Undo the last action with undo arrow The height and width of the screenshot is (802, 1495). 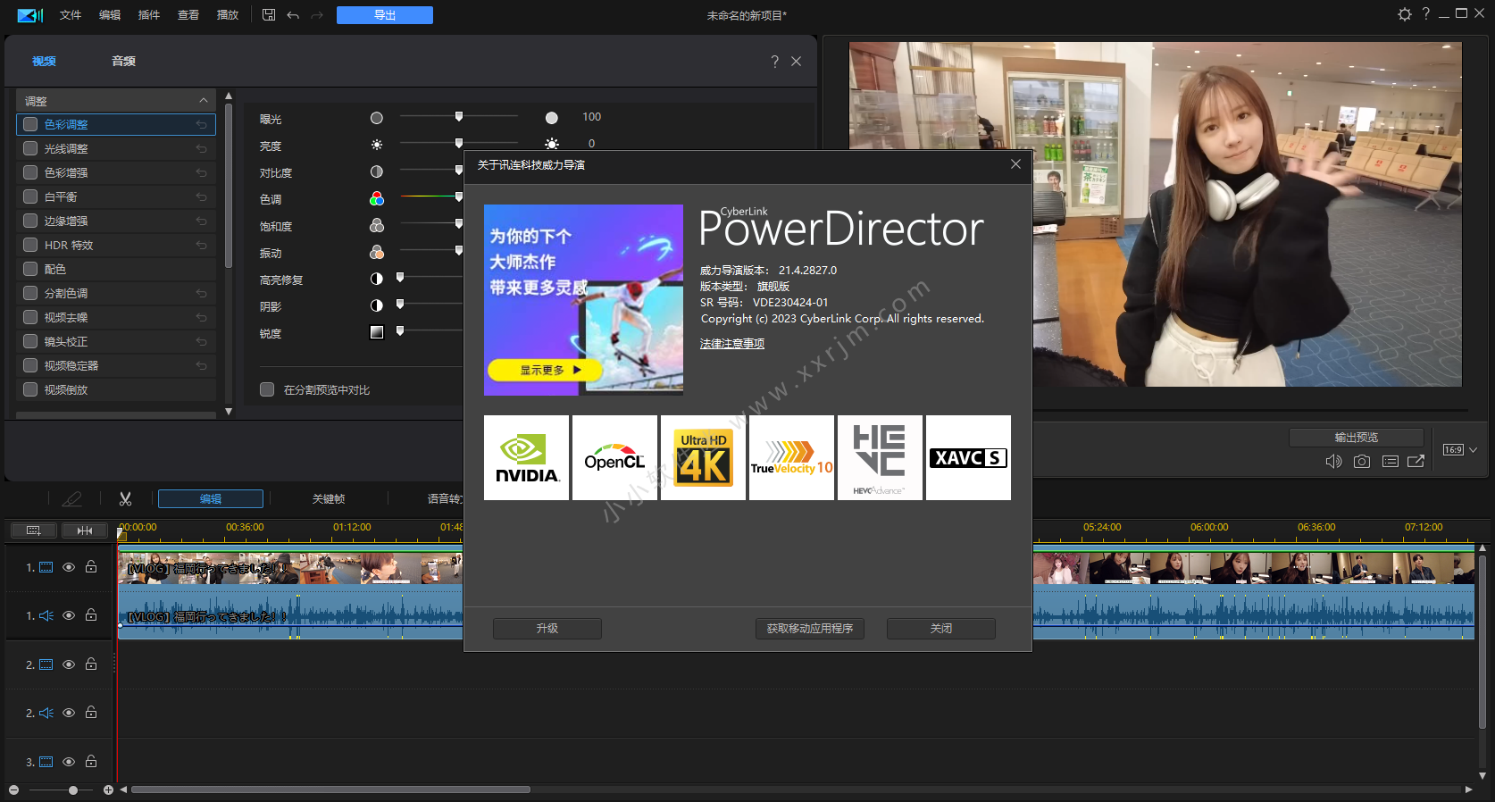(x=293, y=15)
